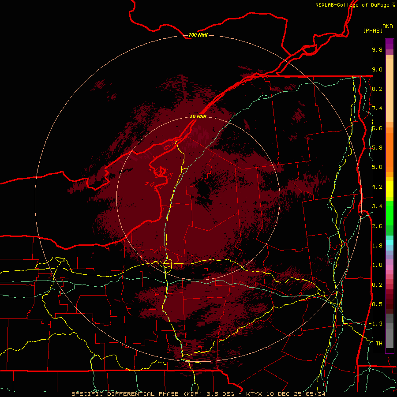
Task: Click the 10 DEC 25 date text
Action: coord(284,394)
